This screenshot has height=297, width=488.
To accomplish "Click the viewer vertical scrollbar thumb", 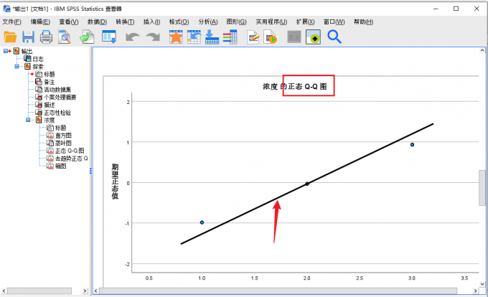I will click(482, 187).
